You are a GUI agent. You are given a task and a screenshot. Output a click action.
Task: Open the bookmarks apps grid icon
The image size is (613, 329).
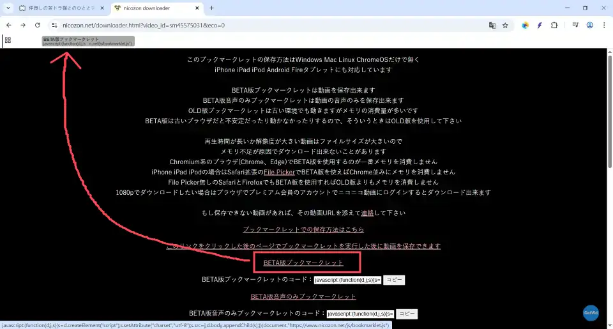(8, 40)
